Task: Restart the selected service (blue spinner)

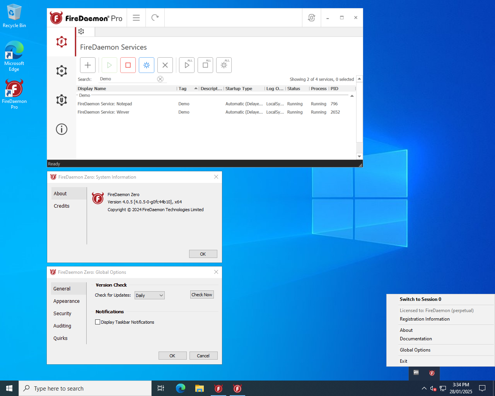Action: [147, 65]
